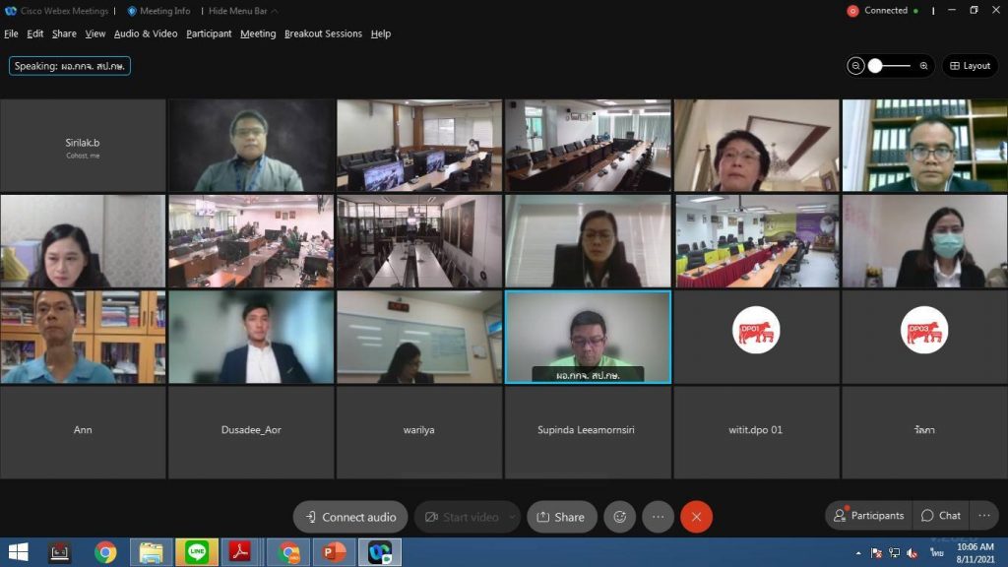Viewport: 1008px width, 567px height.
Task: Open more options in center controls
Action: [x=658, y=517]
